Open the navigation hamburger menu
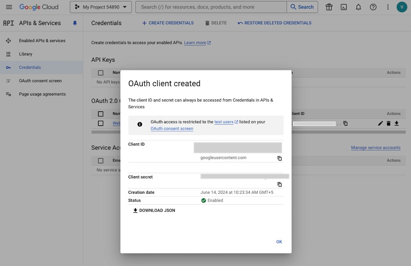The width and height of the screenshot is (411, 266). [9, 7]
